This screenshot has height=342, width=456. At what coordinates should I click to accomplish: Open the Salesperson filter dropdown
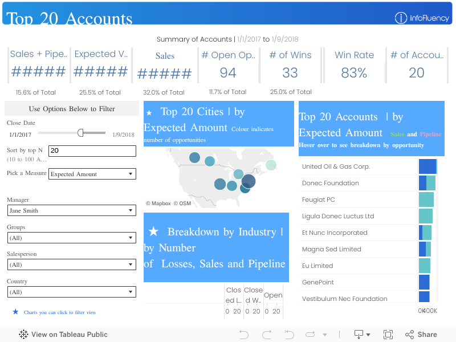click(x=72, y=264)
